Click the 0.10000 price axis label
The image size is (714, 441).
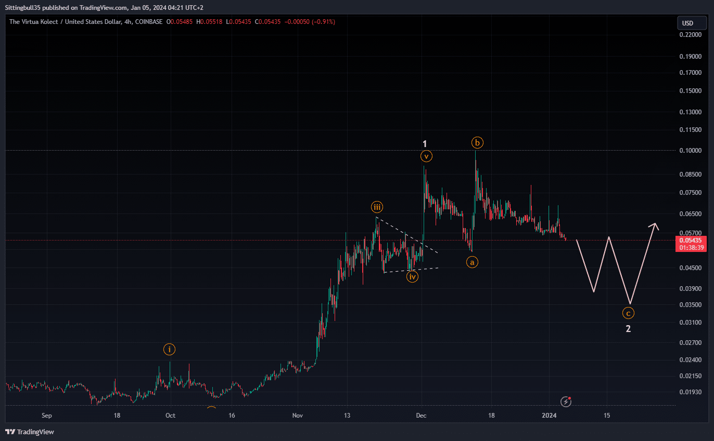pos(691,151)
